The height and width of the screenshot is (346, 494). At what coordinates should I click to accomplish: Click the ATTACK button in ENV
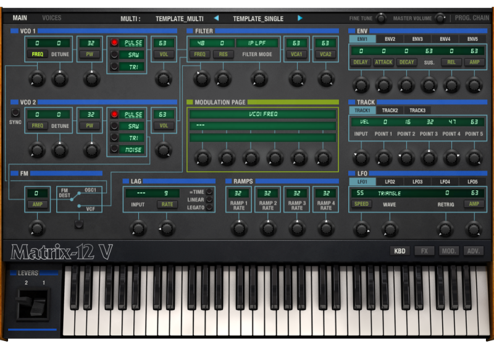(383, 62)
